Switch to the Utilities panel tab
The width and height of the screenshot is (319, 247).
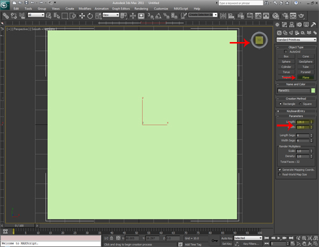coord(313,25)
